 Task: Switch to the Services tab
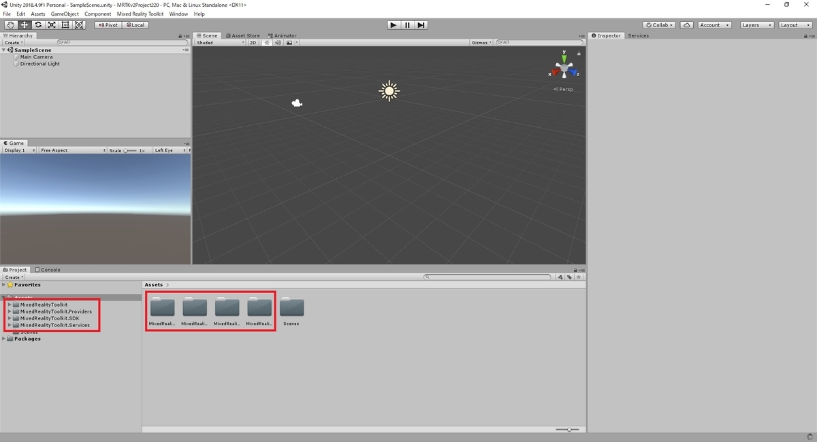[638, 35]
